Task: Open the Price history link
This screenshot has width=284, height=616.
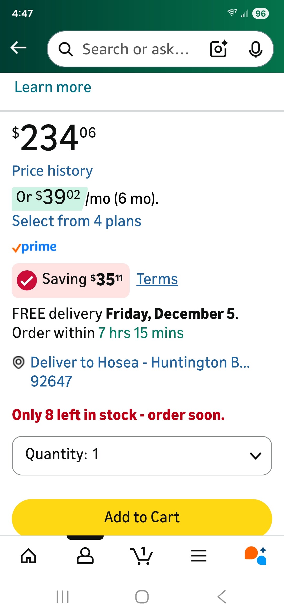Action: pyautogui.click(x=52, y=171)
